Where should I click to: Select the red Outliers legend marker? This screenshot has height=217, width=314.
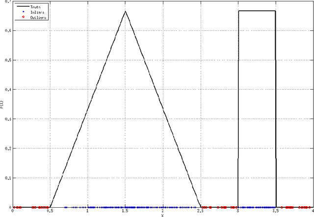point(23,16)
